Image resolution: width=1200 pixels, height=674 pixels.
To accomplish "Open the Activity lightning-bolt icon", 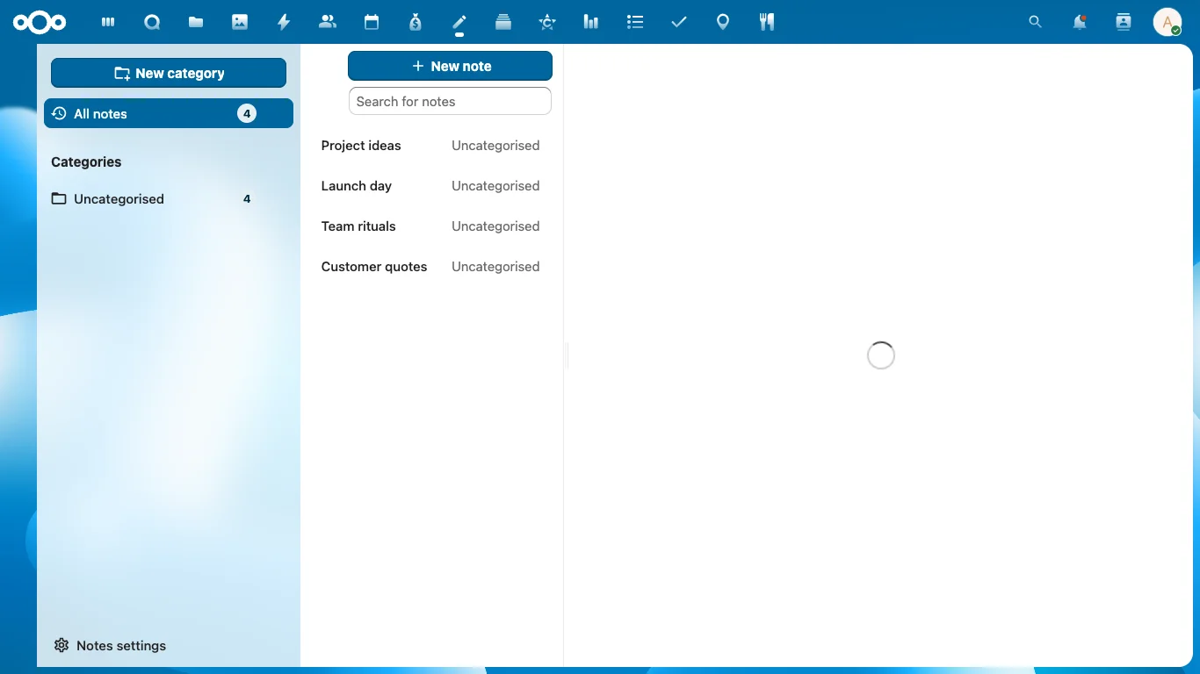I will (284, 22).
